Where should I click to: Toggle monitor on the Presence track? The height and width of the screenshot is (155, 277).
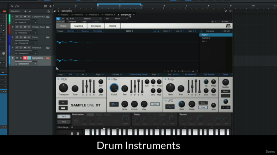click(29, 48)
